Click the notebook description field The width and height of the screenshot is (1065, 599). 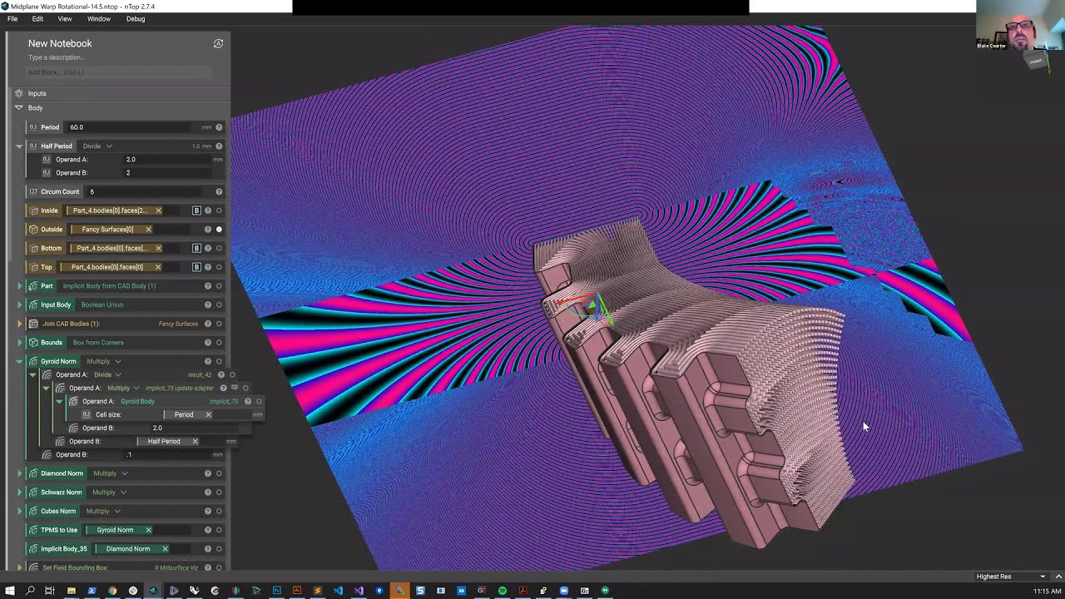[57, 57]
